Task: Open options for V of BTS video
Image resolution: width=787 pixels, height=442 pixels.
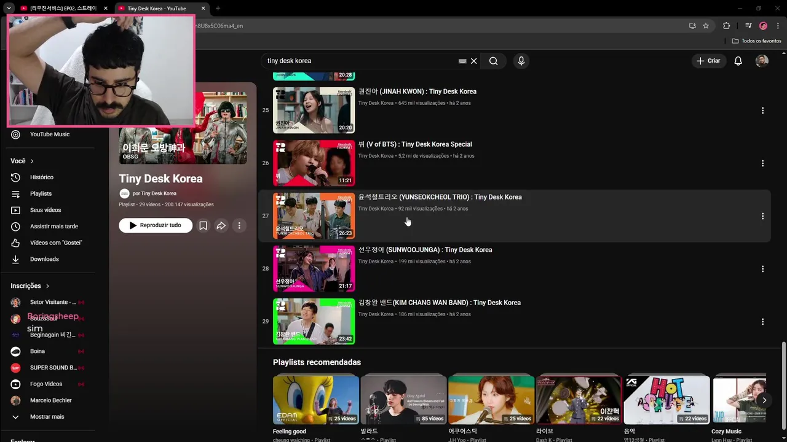Action: pyautogui.click(x=762, y=163)
